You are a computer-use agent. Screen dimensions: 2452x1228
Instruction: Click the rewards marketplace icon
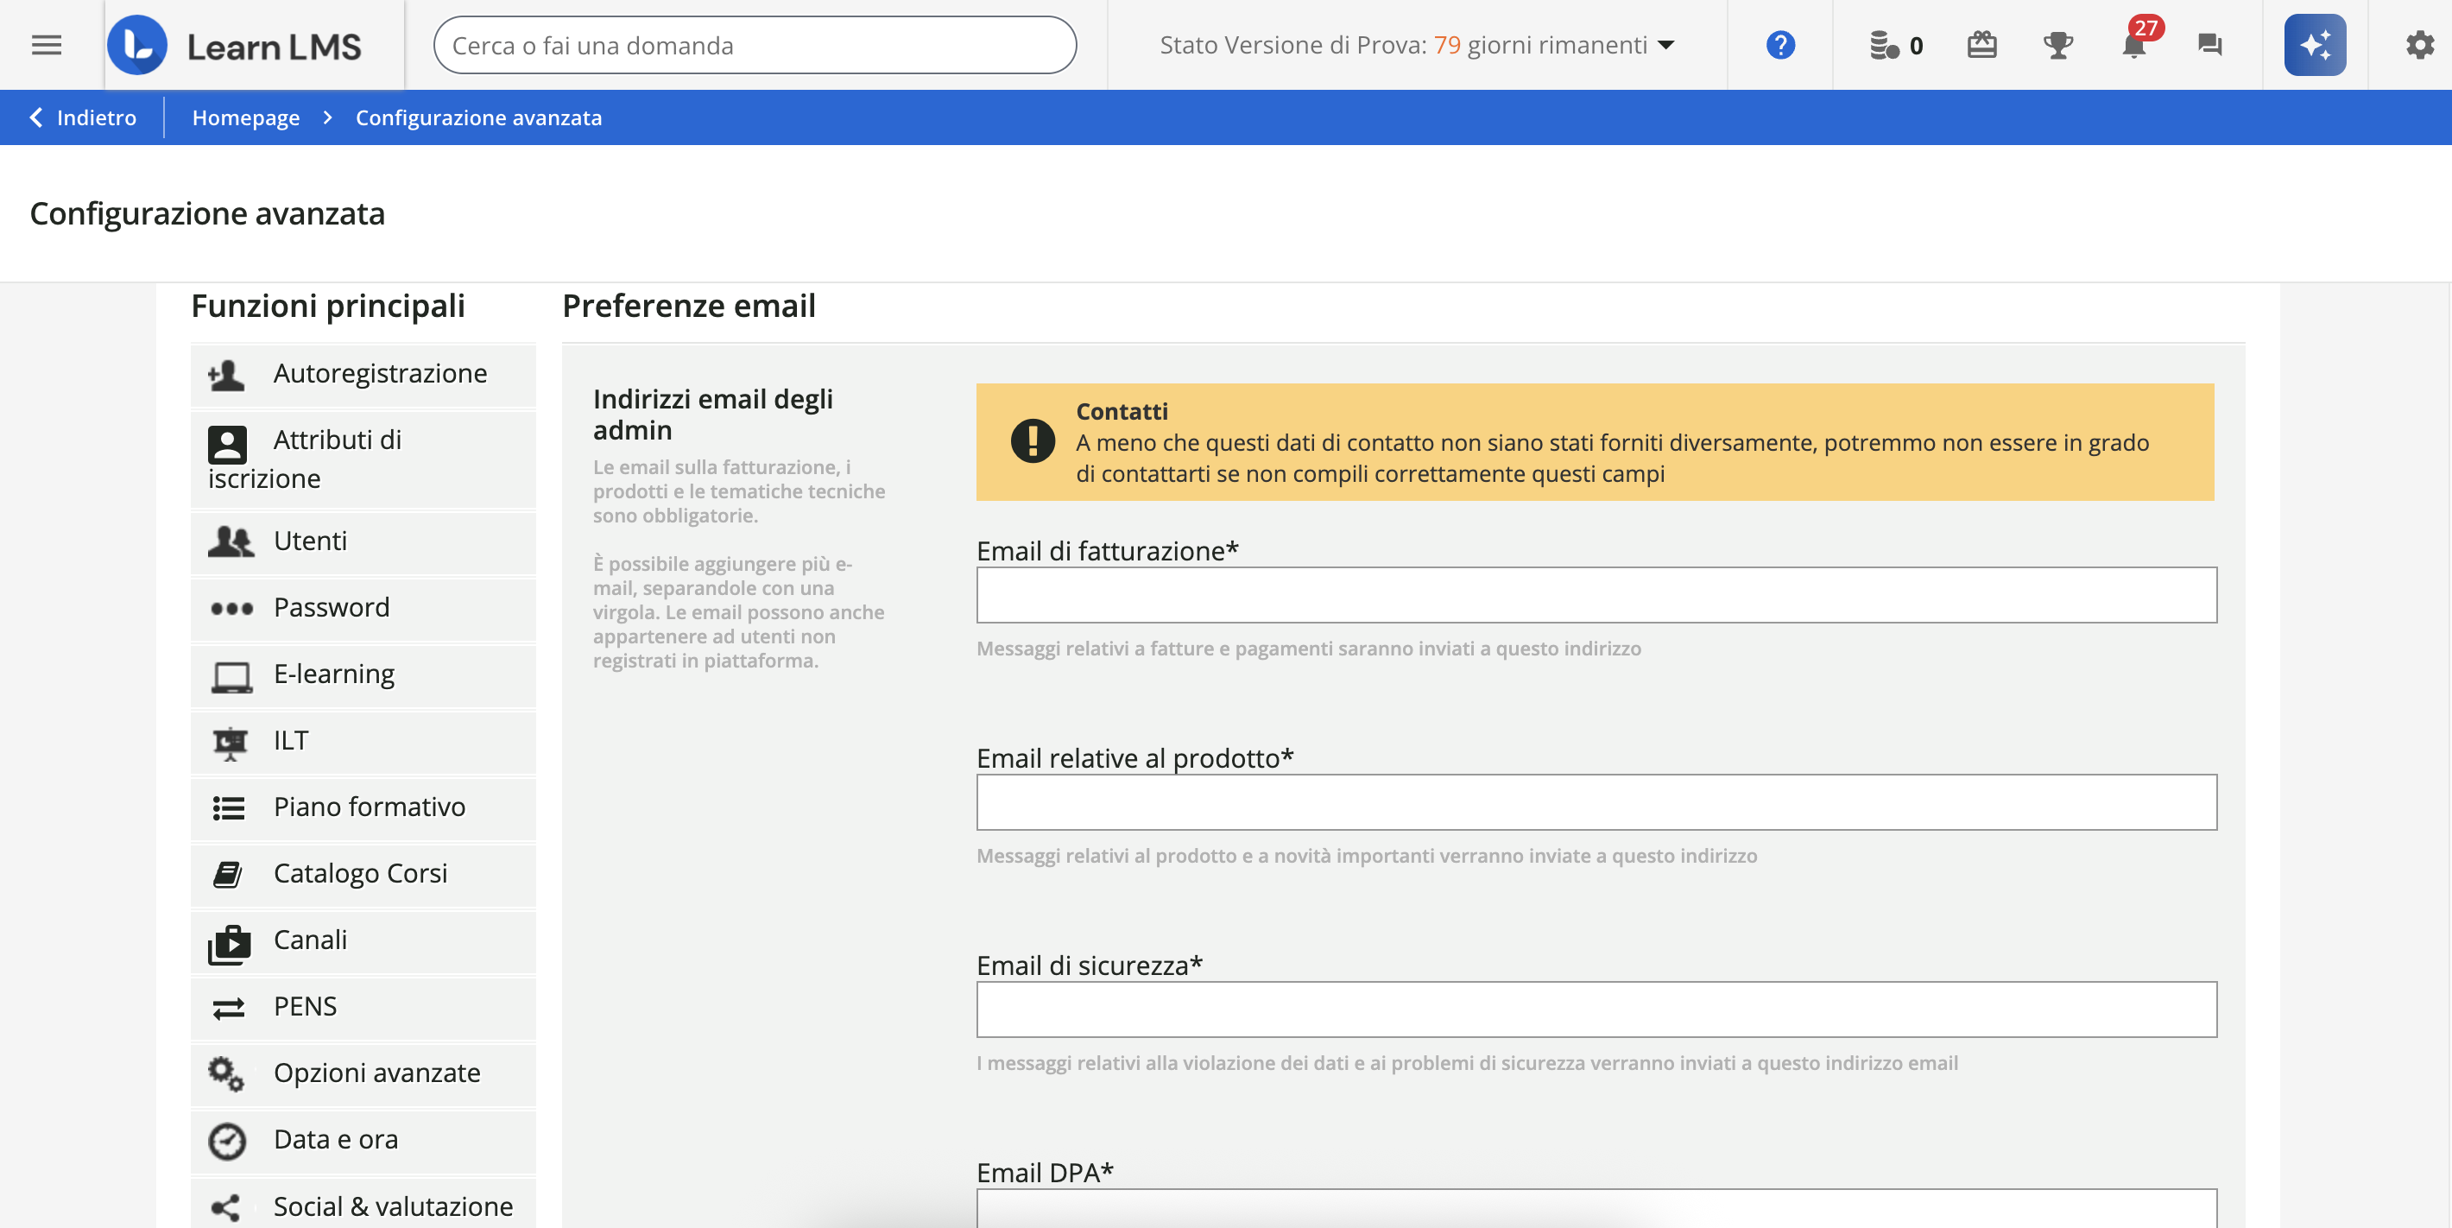click(1981, 45)
